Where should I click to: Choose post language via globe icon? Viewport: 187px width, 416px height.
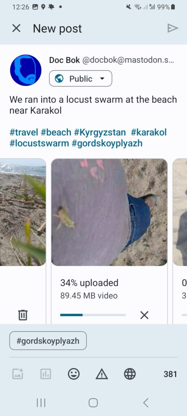(x=130, y=374)
